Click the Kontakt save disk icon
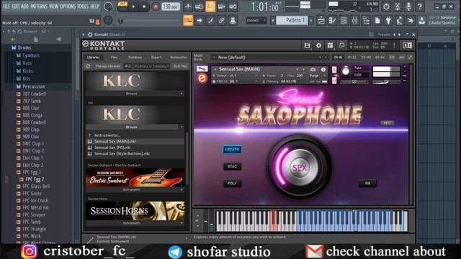The height and width of the screenshot is (259, 461). (x=307, y=45)
